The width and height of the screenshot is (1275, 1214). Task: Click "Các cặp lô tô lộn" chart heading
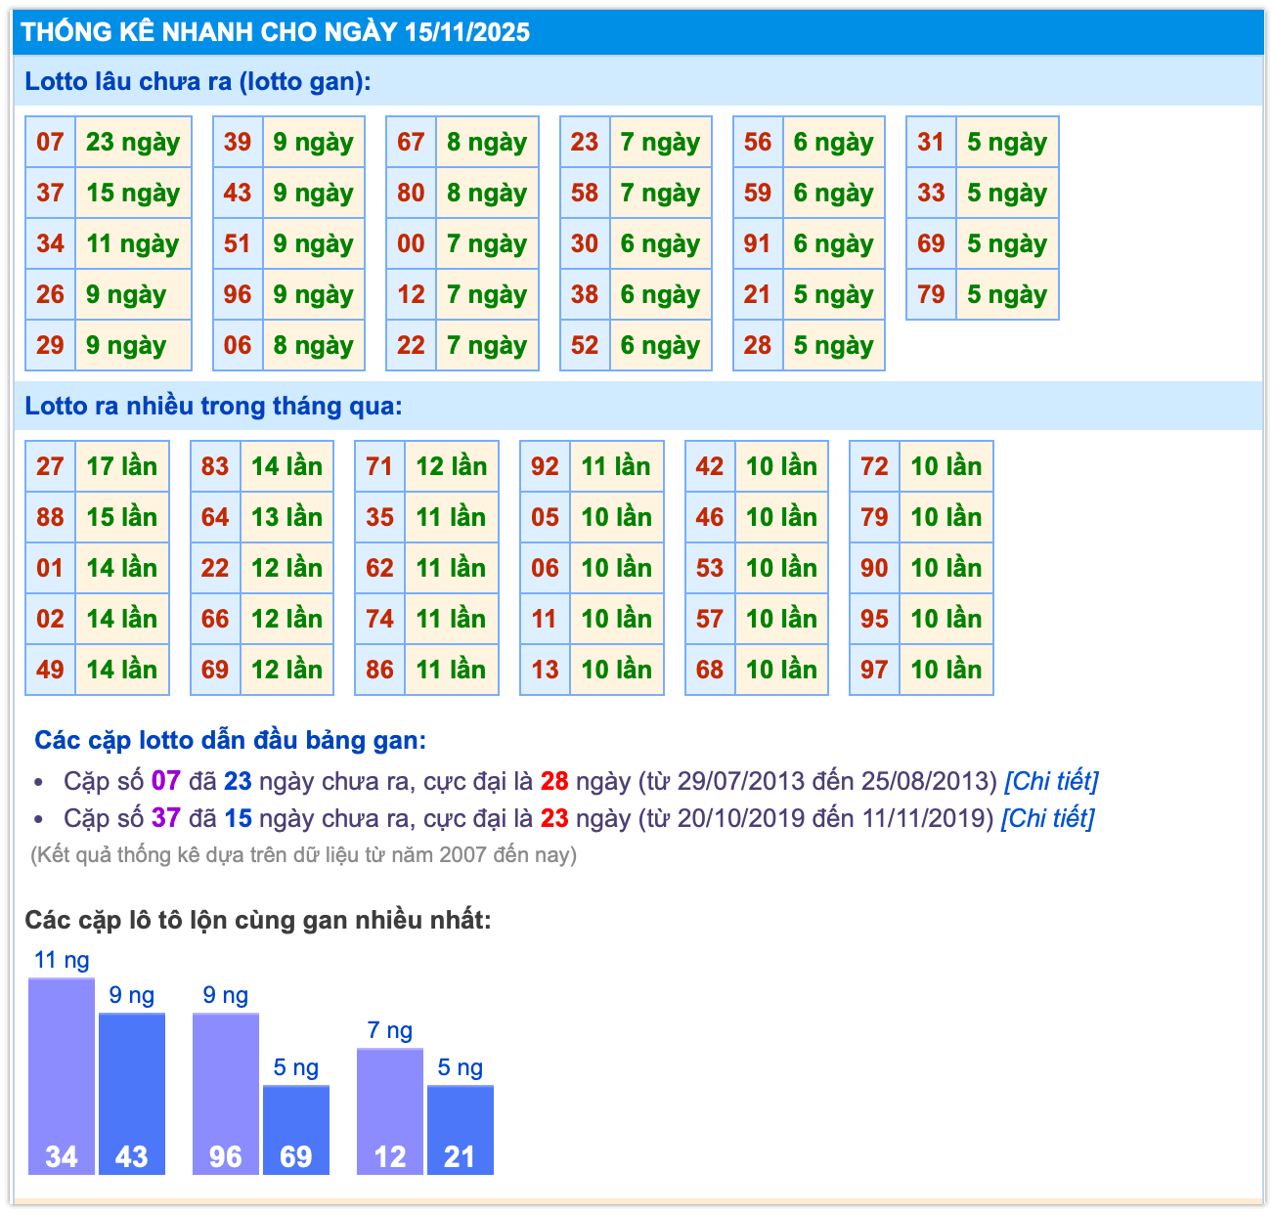coord(258,920)
